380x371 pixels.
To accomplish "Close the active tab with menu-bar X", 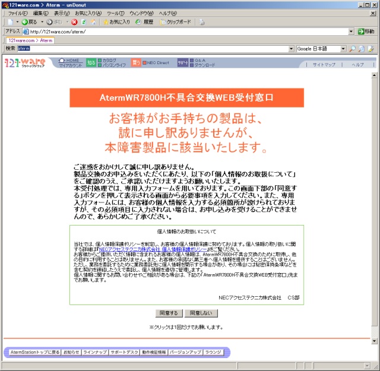I will pyautogui.click(x=373, y=13).
